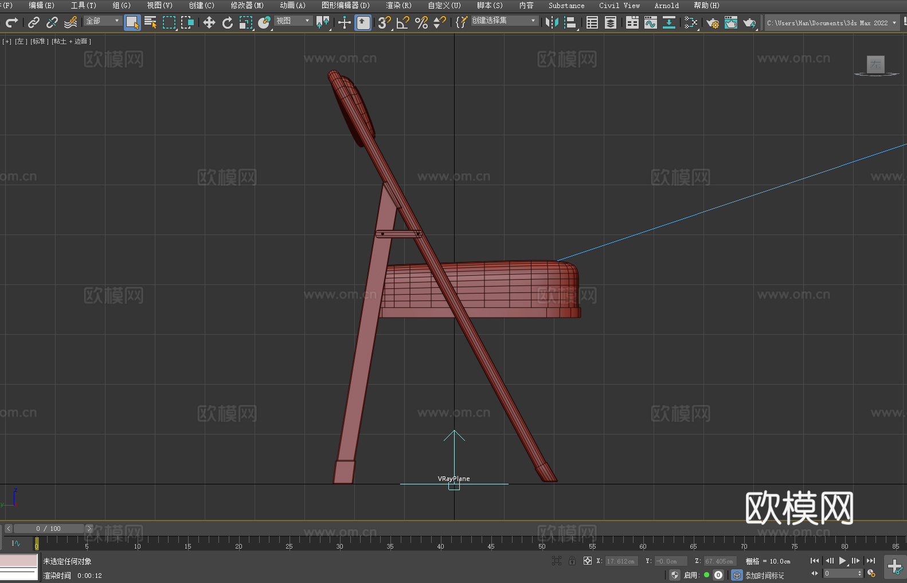Open Select by Name list icon

click(x=151, y=22)
